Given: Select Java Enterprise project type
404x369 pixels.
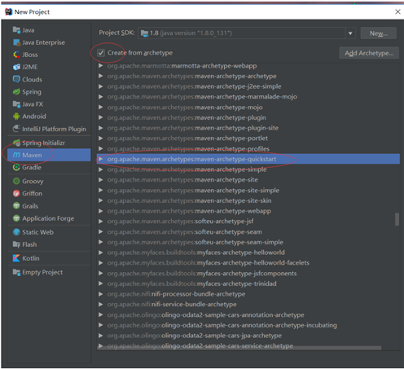Looking at the screenshot, I should tap(49, 42).
